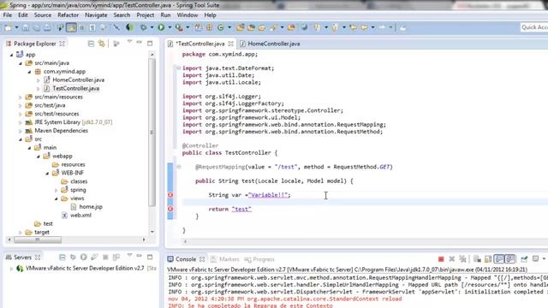Click error marker beside return line
Viewport: 548px width, 308px height.
tap(170, 209)
